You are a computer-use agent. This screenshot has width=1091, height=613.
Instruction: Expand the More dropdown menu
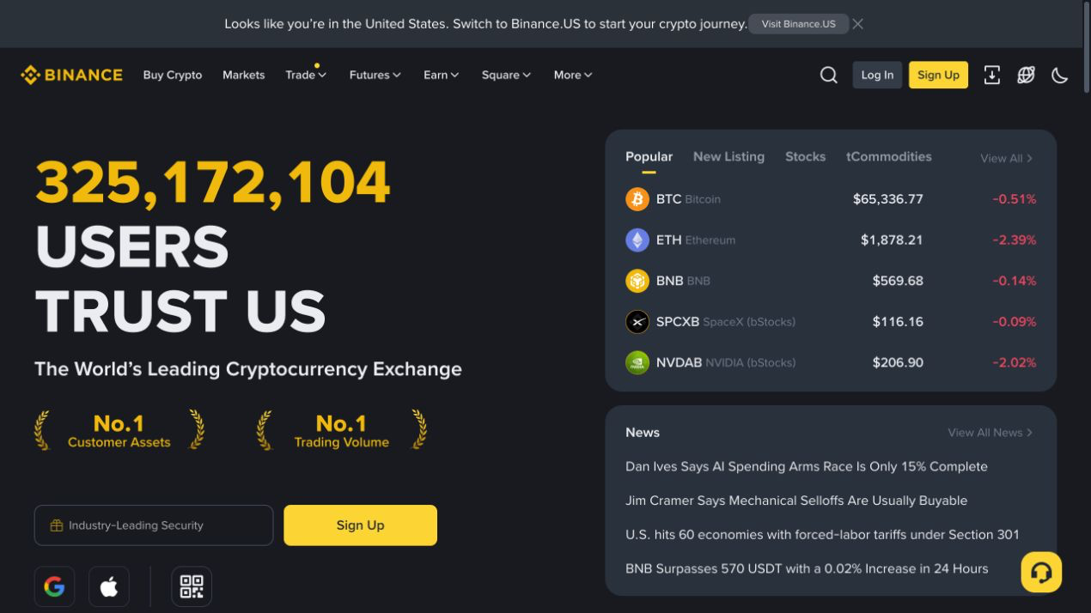[573, 75]
